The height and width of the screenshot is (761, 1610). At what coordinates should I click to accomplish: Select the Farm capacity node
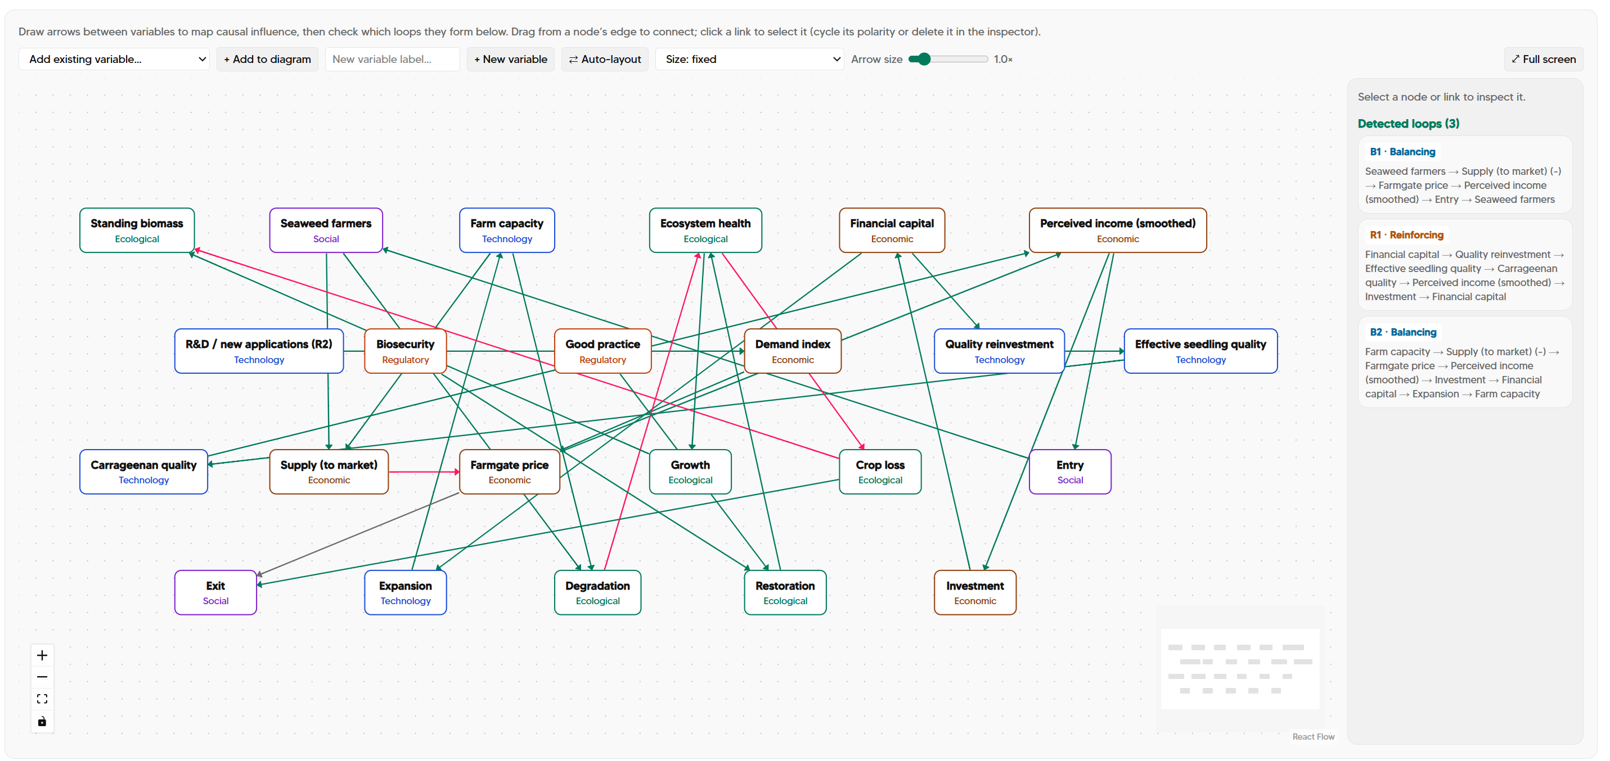(507, 230)
